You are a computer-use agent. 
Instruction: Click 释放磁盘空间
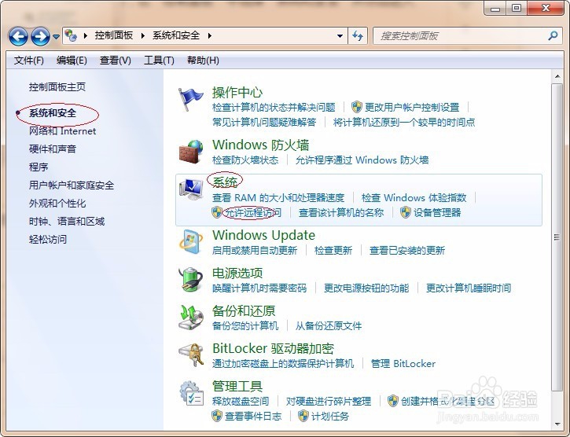241,402
